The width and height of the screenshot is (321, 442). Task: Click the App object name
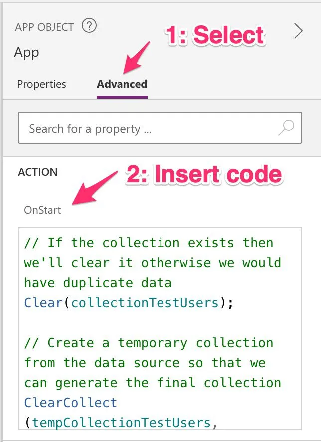click(27, 52)
